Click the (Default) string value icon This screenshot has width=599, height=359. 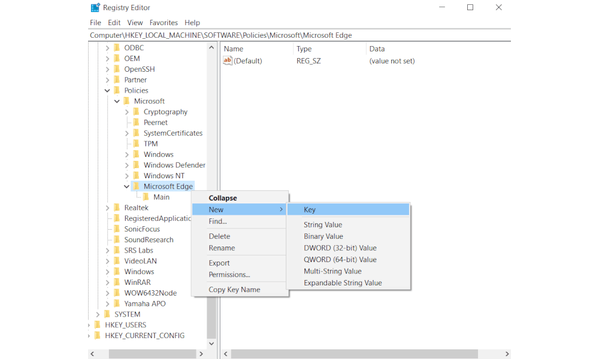[x=228, y=60]
